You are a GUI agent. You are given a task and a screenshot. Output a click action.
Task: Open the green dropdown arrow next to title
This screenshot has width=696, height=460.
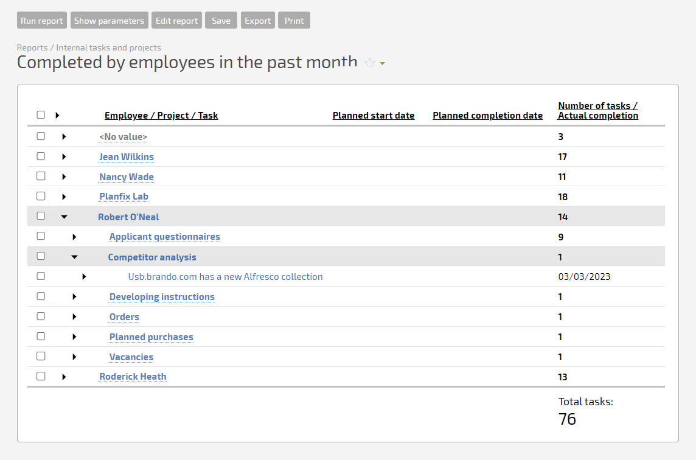(x=383, y=63)
